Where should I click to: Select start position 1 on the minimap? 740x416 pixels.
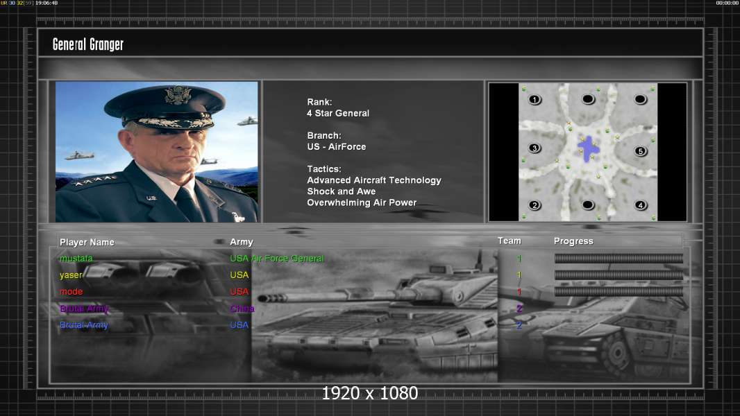tap(535, 99)
